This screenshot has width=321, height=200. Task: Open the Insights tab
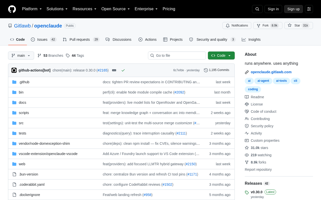coord(251,39)
